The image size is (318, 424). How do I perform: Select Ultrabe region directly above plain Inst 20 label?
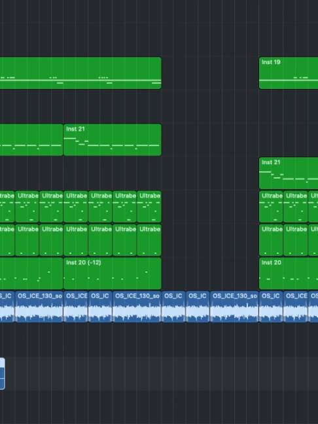[x=271, y=240]
